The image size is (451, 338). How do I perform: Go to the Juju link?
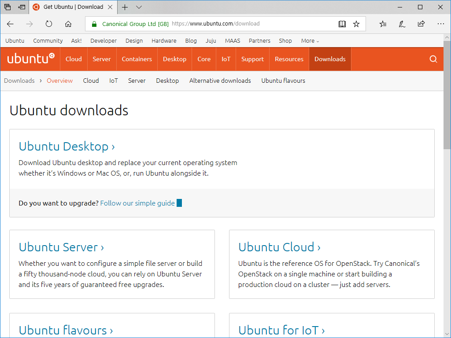211,41
